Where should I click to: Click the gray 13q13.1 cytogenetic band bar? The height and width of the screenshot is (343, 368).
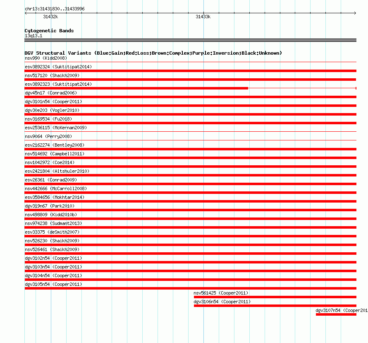(x=191, y=40)
